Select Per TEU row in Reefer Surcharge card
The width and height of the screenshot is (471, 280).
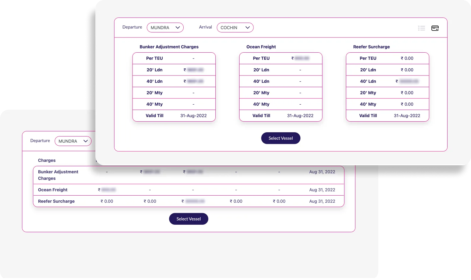pyautogui.click(x=387, y=58)
